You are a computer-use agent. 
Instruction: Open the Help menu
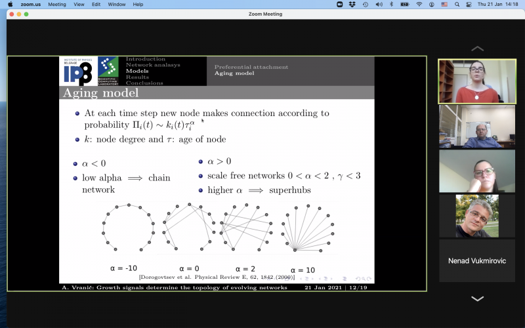pos(138,5)
